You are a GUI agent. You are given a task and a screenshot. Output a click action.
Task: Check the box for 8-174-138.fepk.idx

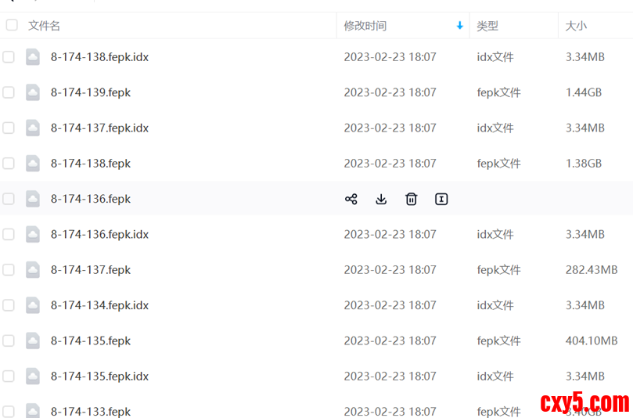(x=9, y=57)
